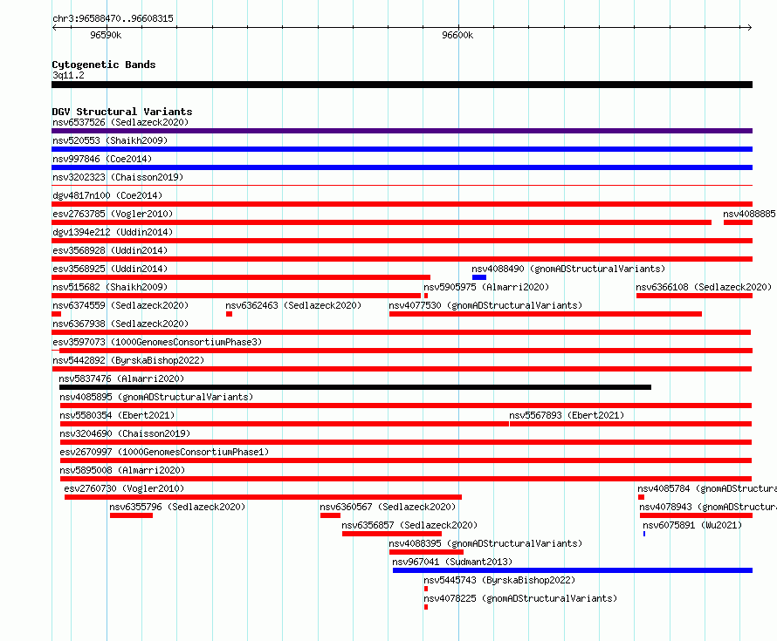Select tiny nsv6362463 (Sedlazeck2020) variant bar

point(229,314)
